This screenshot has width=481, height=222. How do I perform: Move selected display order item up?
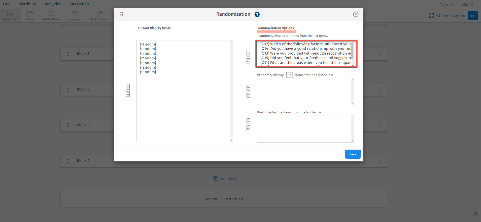point(128,87)
